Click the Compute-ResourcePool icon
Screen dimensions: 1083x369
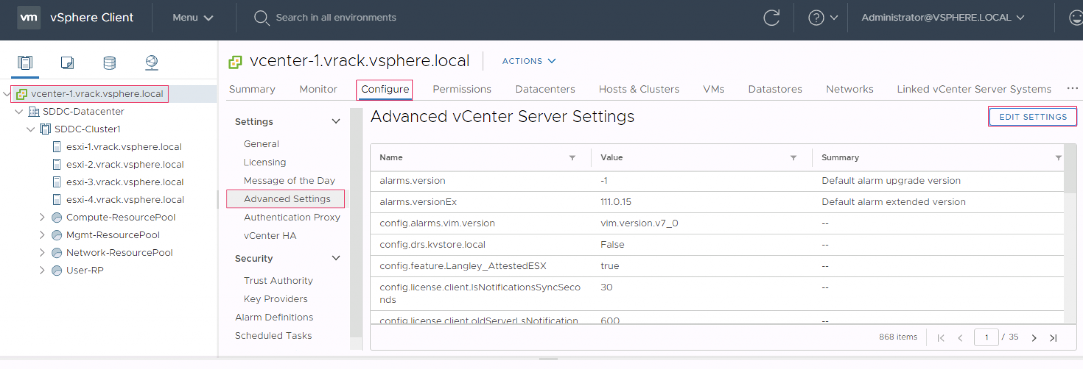point(57,217)
